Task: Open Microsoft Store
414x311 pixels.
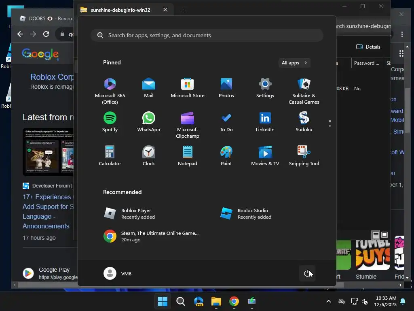Action: coord(188,88)
